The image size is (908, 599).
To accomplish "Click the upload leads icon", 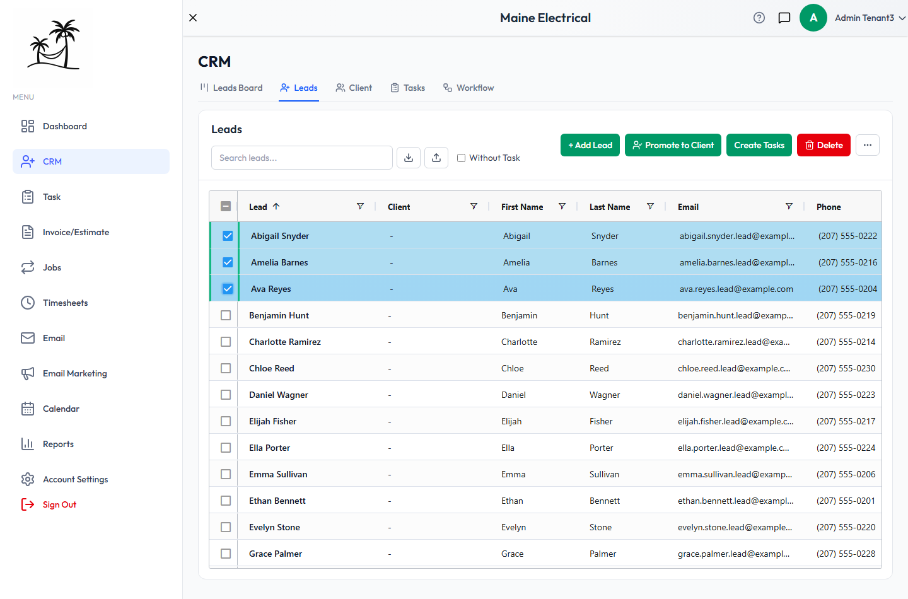I will 436,158.
